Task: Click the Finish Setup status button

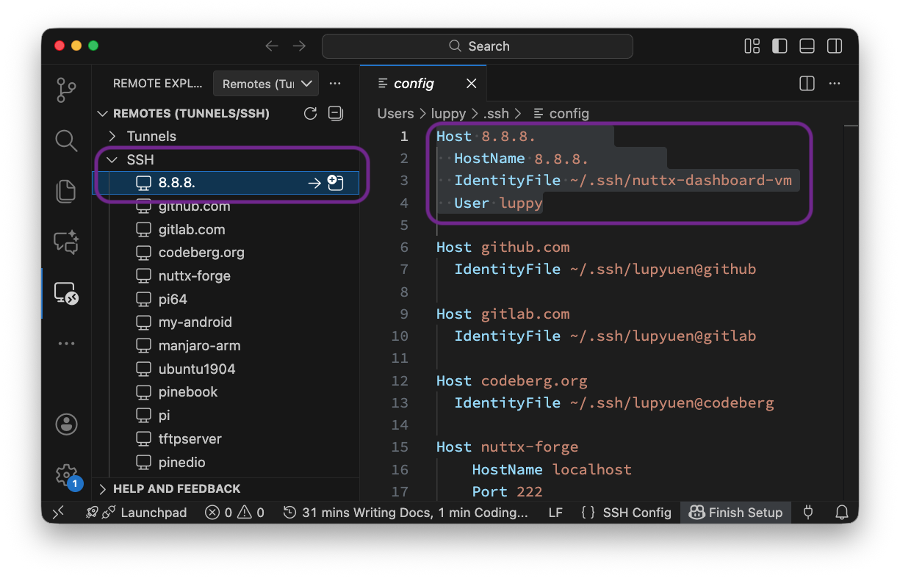Action: pyautogui.click(x=736, y=513)
